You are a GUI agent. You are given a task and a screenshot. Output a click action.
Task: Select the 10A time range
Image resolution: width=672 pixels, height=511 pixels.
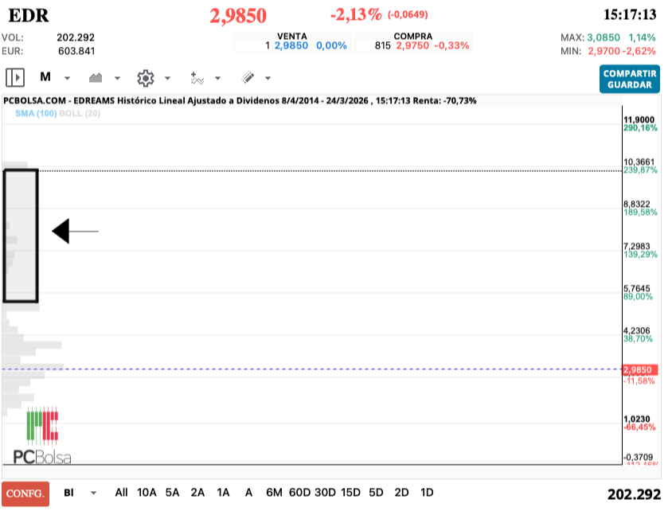[x=147, y=493]
